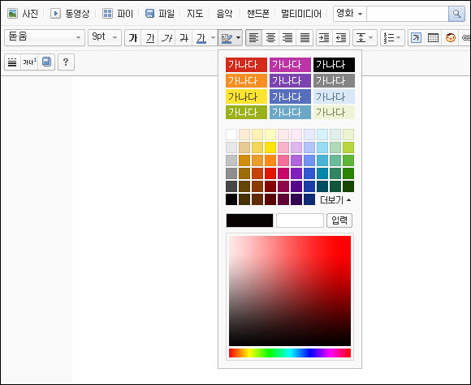Open the 영화 search category dropdown
Screen dimensions: 471x385
tap(350, 14)
